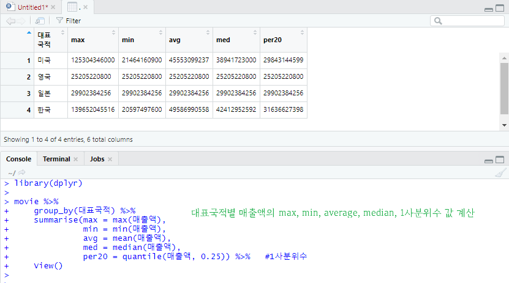The image size is (509, 283).
Task: Maximize the console pane
Action: click(500, 160)
